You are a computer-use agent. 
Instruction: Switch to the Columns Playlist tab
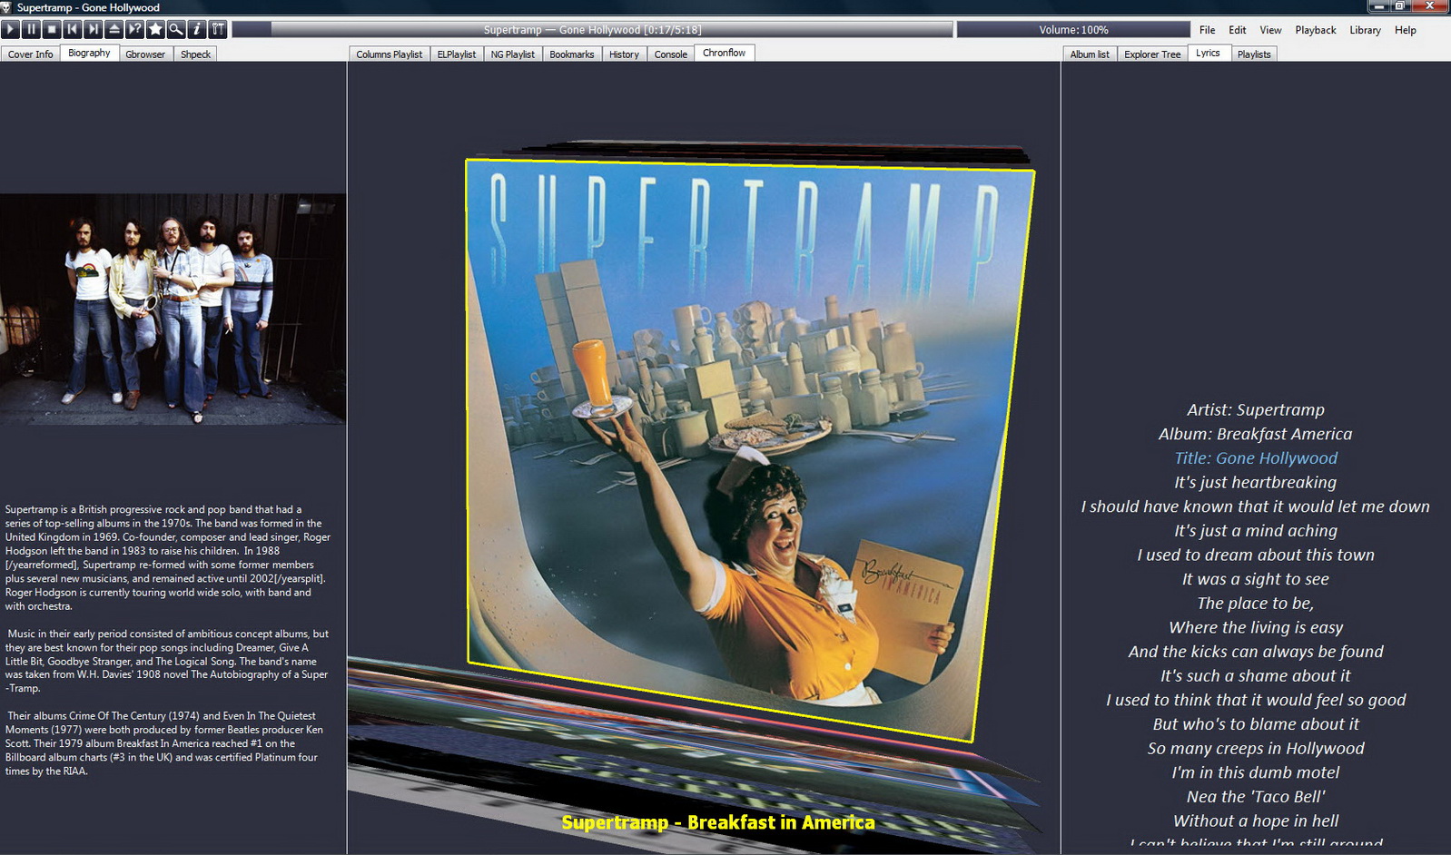(389, 54)
